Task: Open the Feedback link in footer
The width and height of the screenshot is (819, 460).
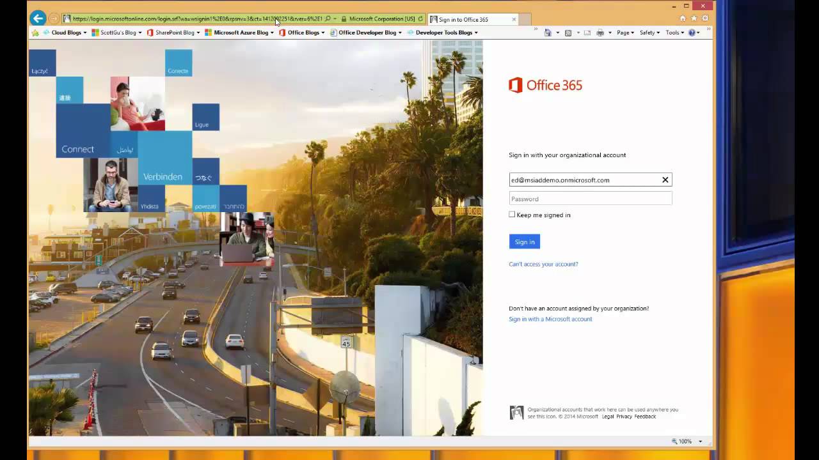Action: point(645,417)
